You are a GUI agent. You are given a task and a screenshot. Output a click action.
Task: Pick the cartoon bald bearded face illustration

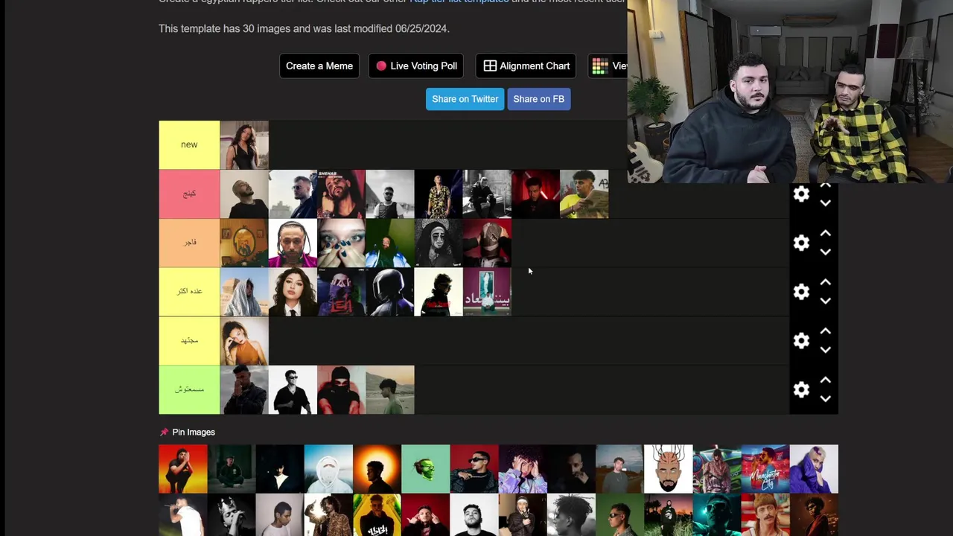pos(668,469)
